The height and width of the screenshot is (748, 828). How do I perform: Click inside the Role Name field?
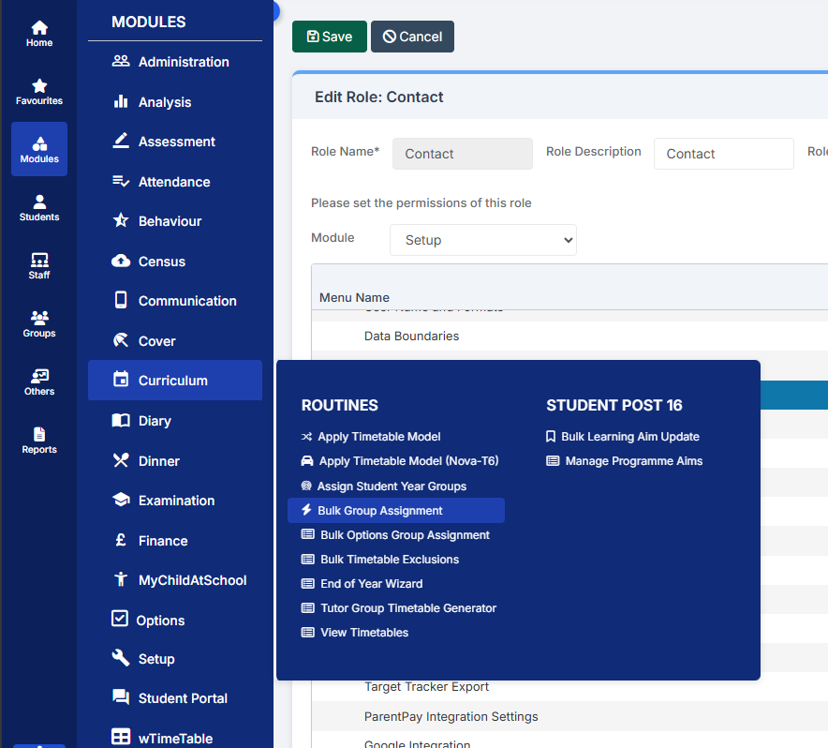(x=462, y=153)
